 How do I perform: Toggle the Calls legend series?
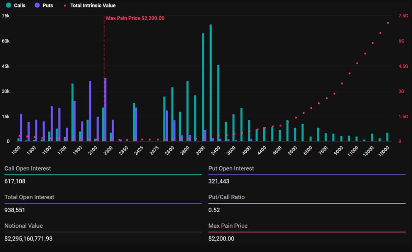tap(20, 6)
